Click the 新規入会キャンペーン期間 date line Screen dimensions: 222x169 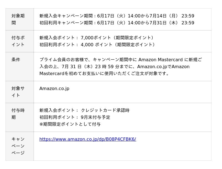(x=117, y=16)
